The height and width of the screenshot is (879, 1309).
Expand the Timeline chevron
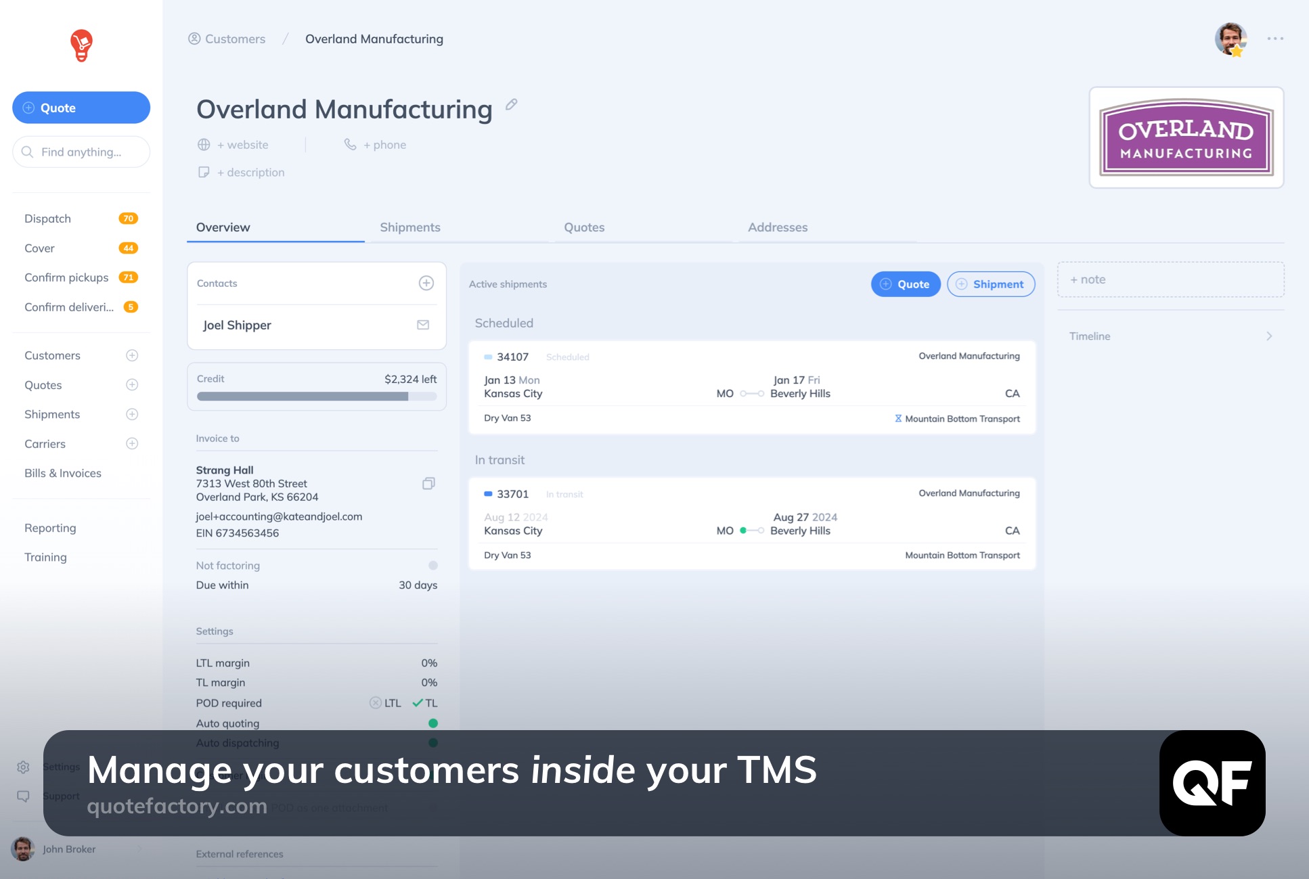point(1269,336)
